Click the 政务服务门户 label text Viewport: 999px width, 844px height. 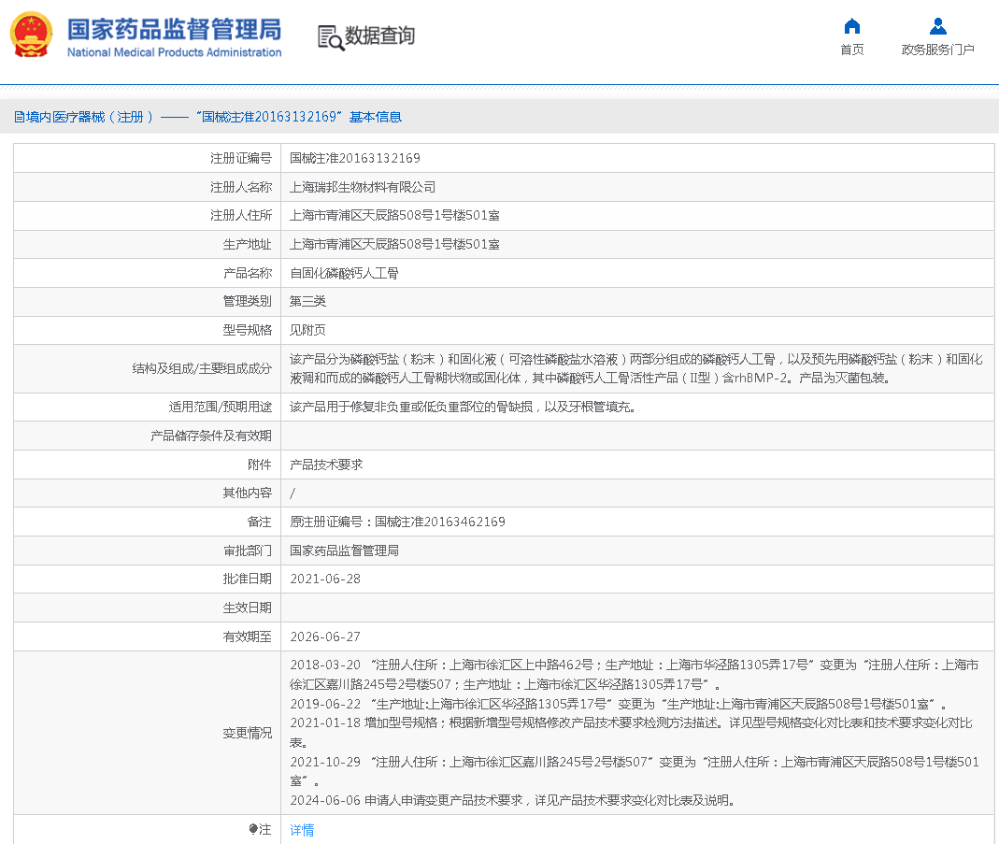tap(937, 48)
